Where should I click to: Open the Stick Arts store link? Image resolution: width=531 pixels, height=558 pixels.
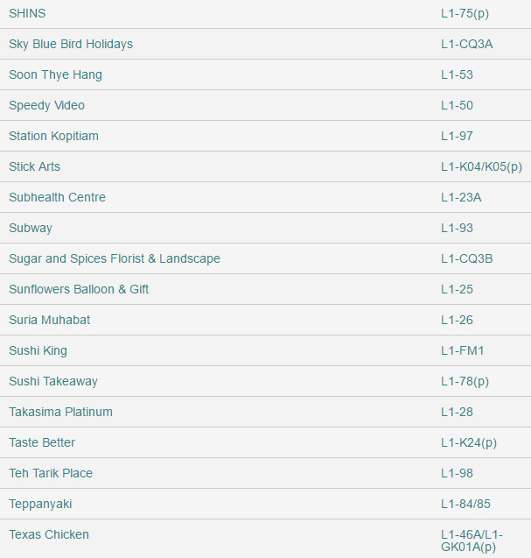[34, 167]
